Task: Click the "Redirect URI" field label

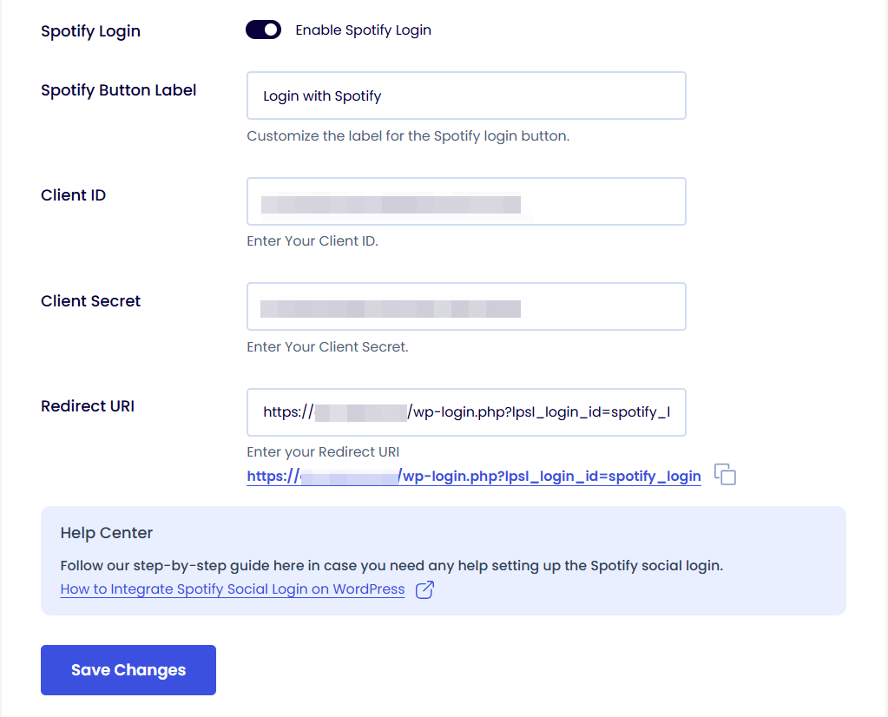Action: [88, 406]
